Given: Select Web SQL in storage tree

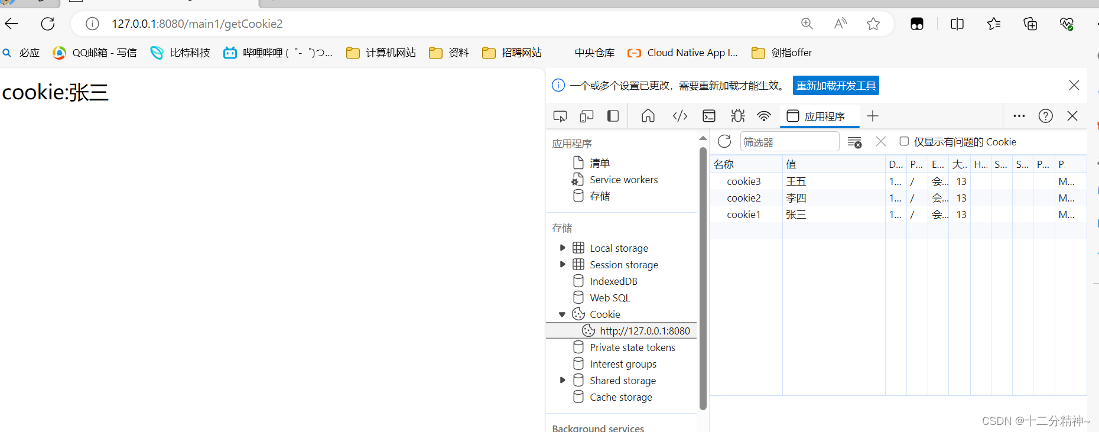Looking at the screenshot, I should coord(610,298).
